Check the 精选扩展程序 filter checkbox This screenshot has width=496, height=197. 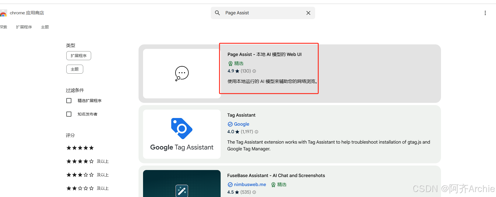69,101
